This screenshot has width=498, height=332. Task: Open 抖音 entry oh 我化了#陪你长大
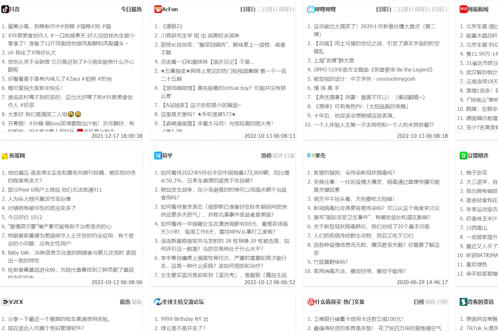pyautogui.click(x=32, y=52)
